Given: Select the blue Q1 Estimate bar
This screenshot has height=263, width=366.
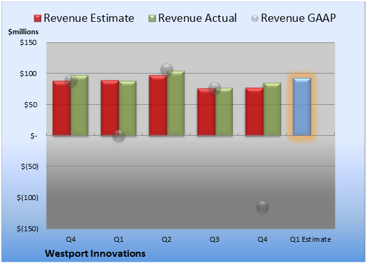Looking at the screenshot, I should pyautogui.click(x=302, y=107).
